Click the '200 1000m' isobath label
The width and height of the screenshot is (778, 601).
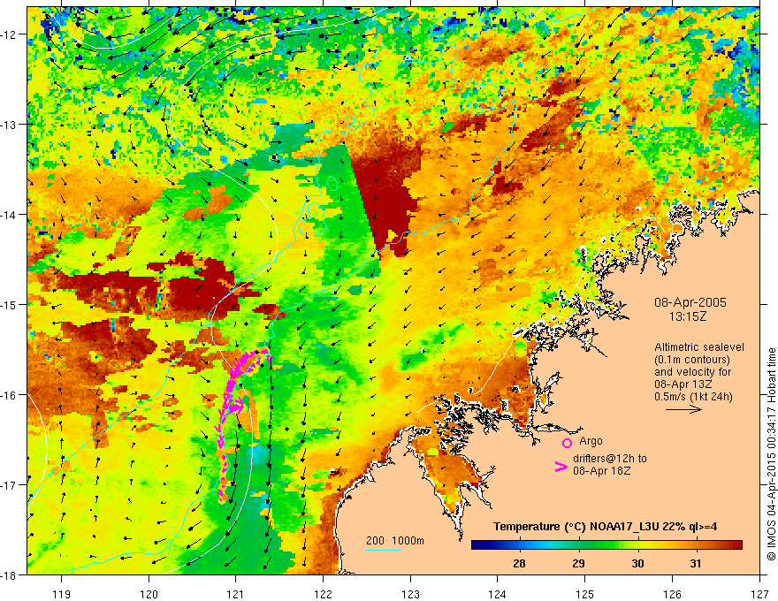tap(395, 541)
